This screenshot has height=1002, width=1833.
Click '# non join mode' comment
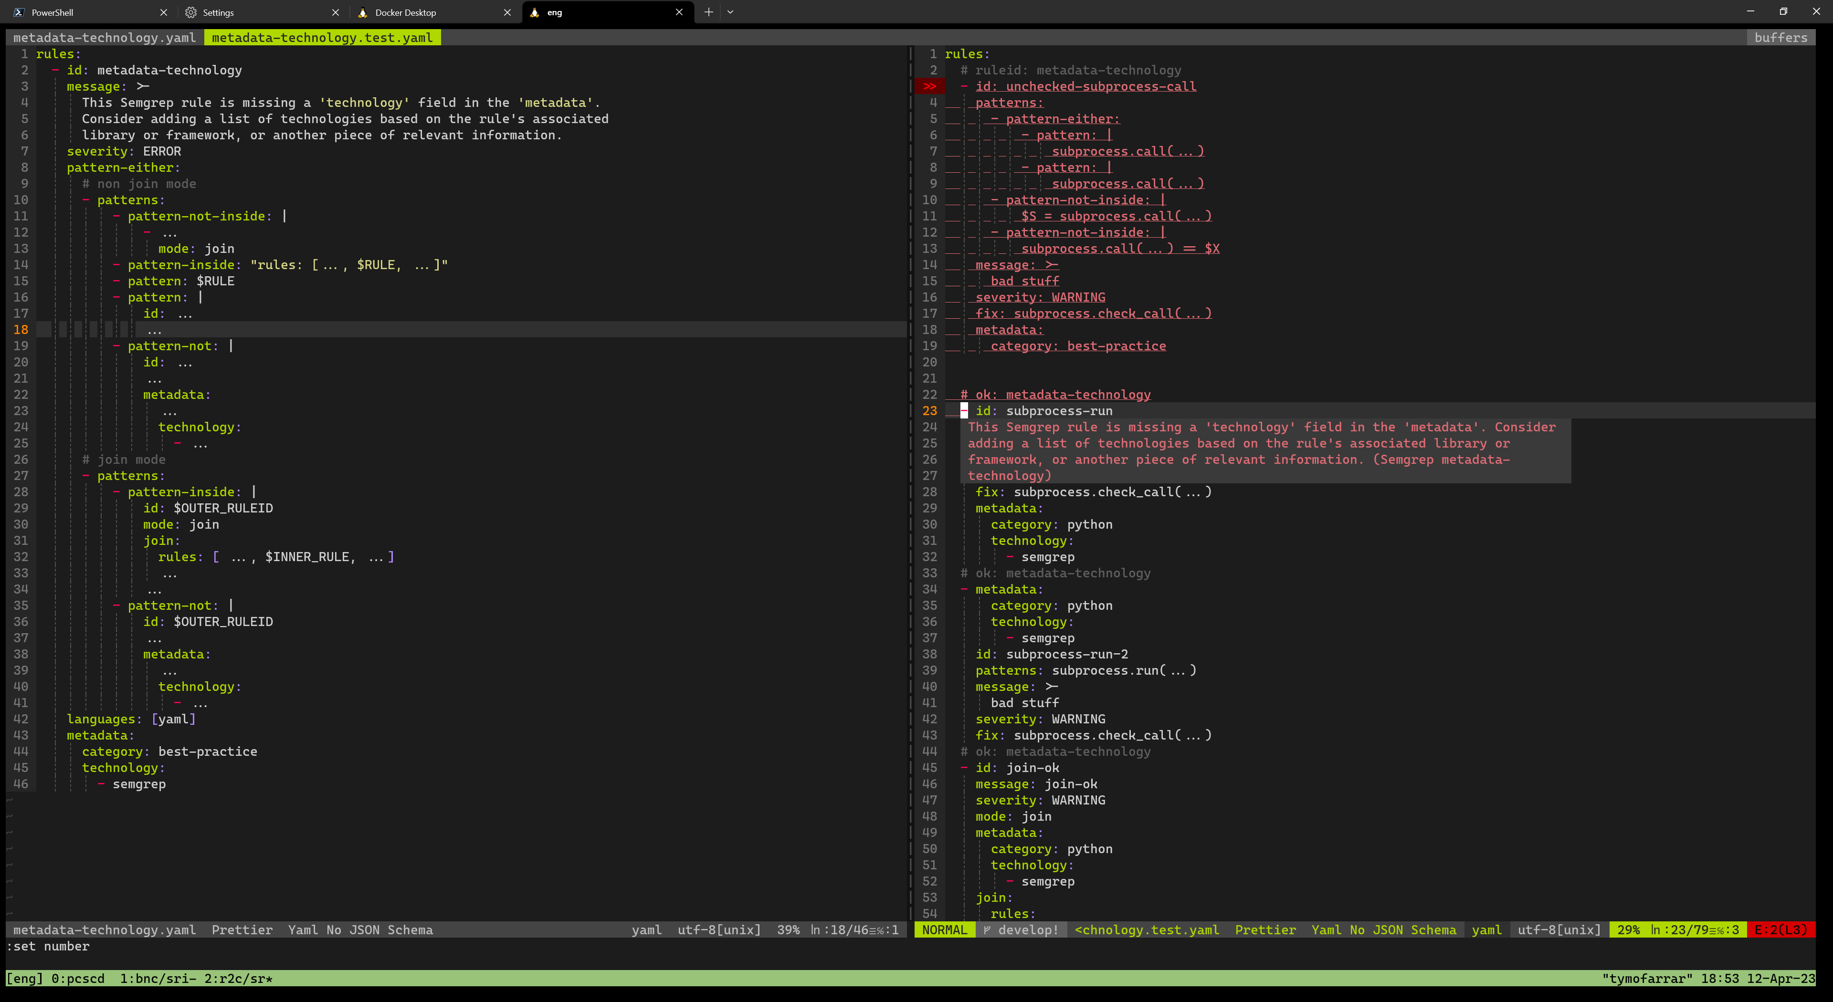click(x=139, y=184)
